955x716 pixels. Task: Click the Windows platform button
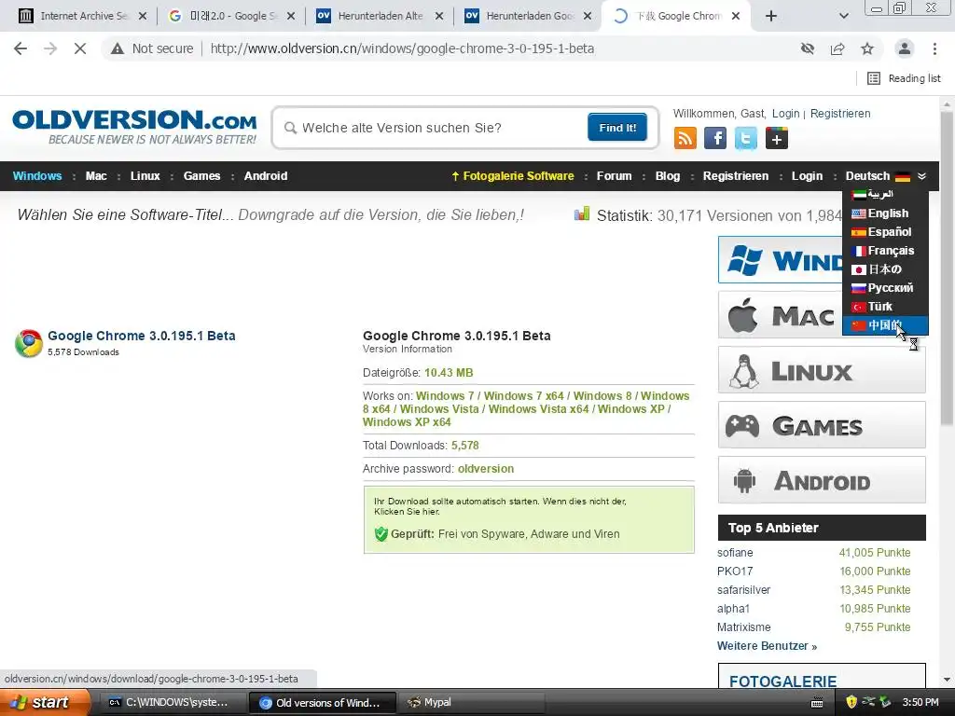pos(781,260)
